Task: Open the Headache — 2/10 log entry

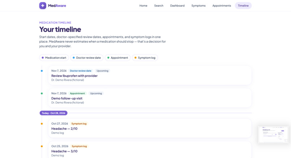Action: pyautogui.click(x=150, y=128)
